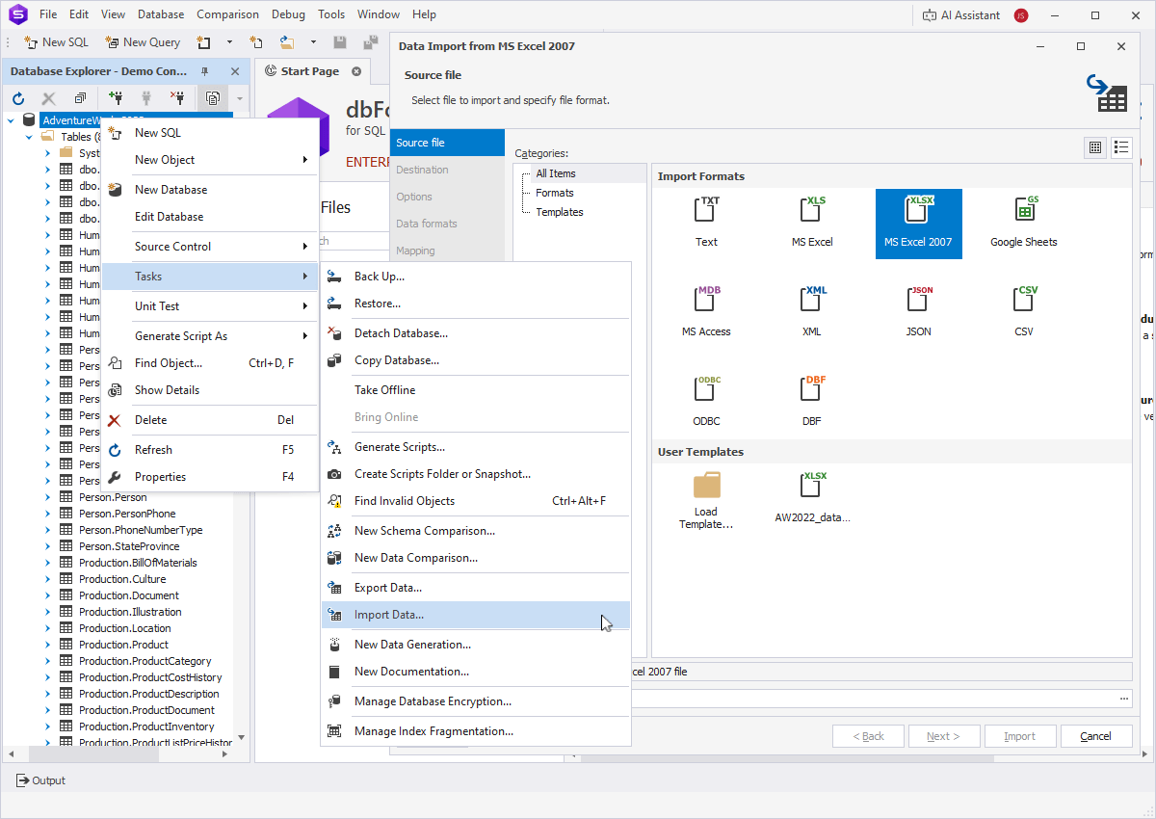Switch import formats to list view
This screenshot has width=1156, height=819.
(1121, 147)
